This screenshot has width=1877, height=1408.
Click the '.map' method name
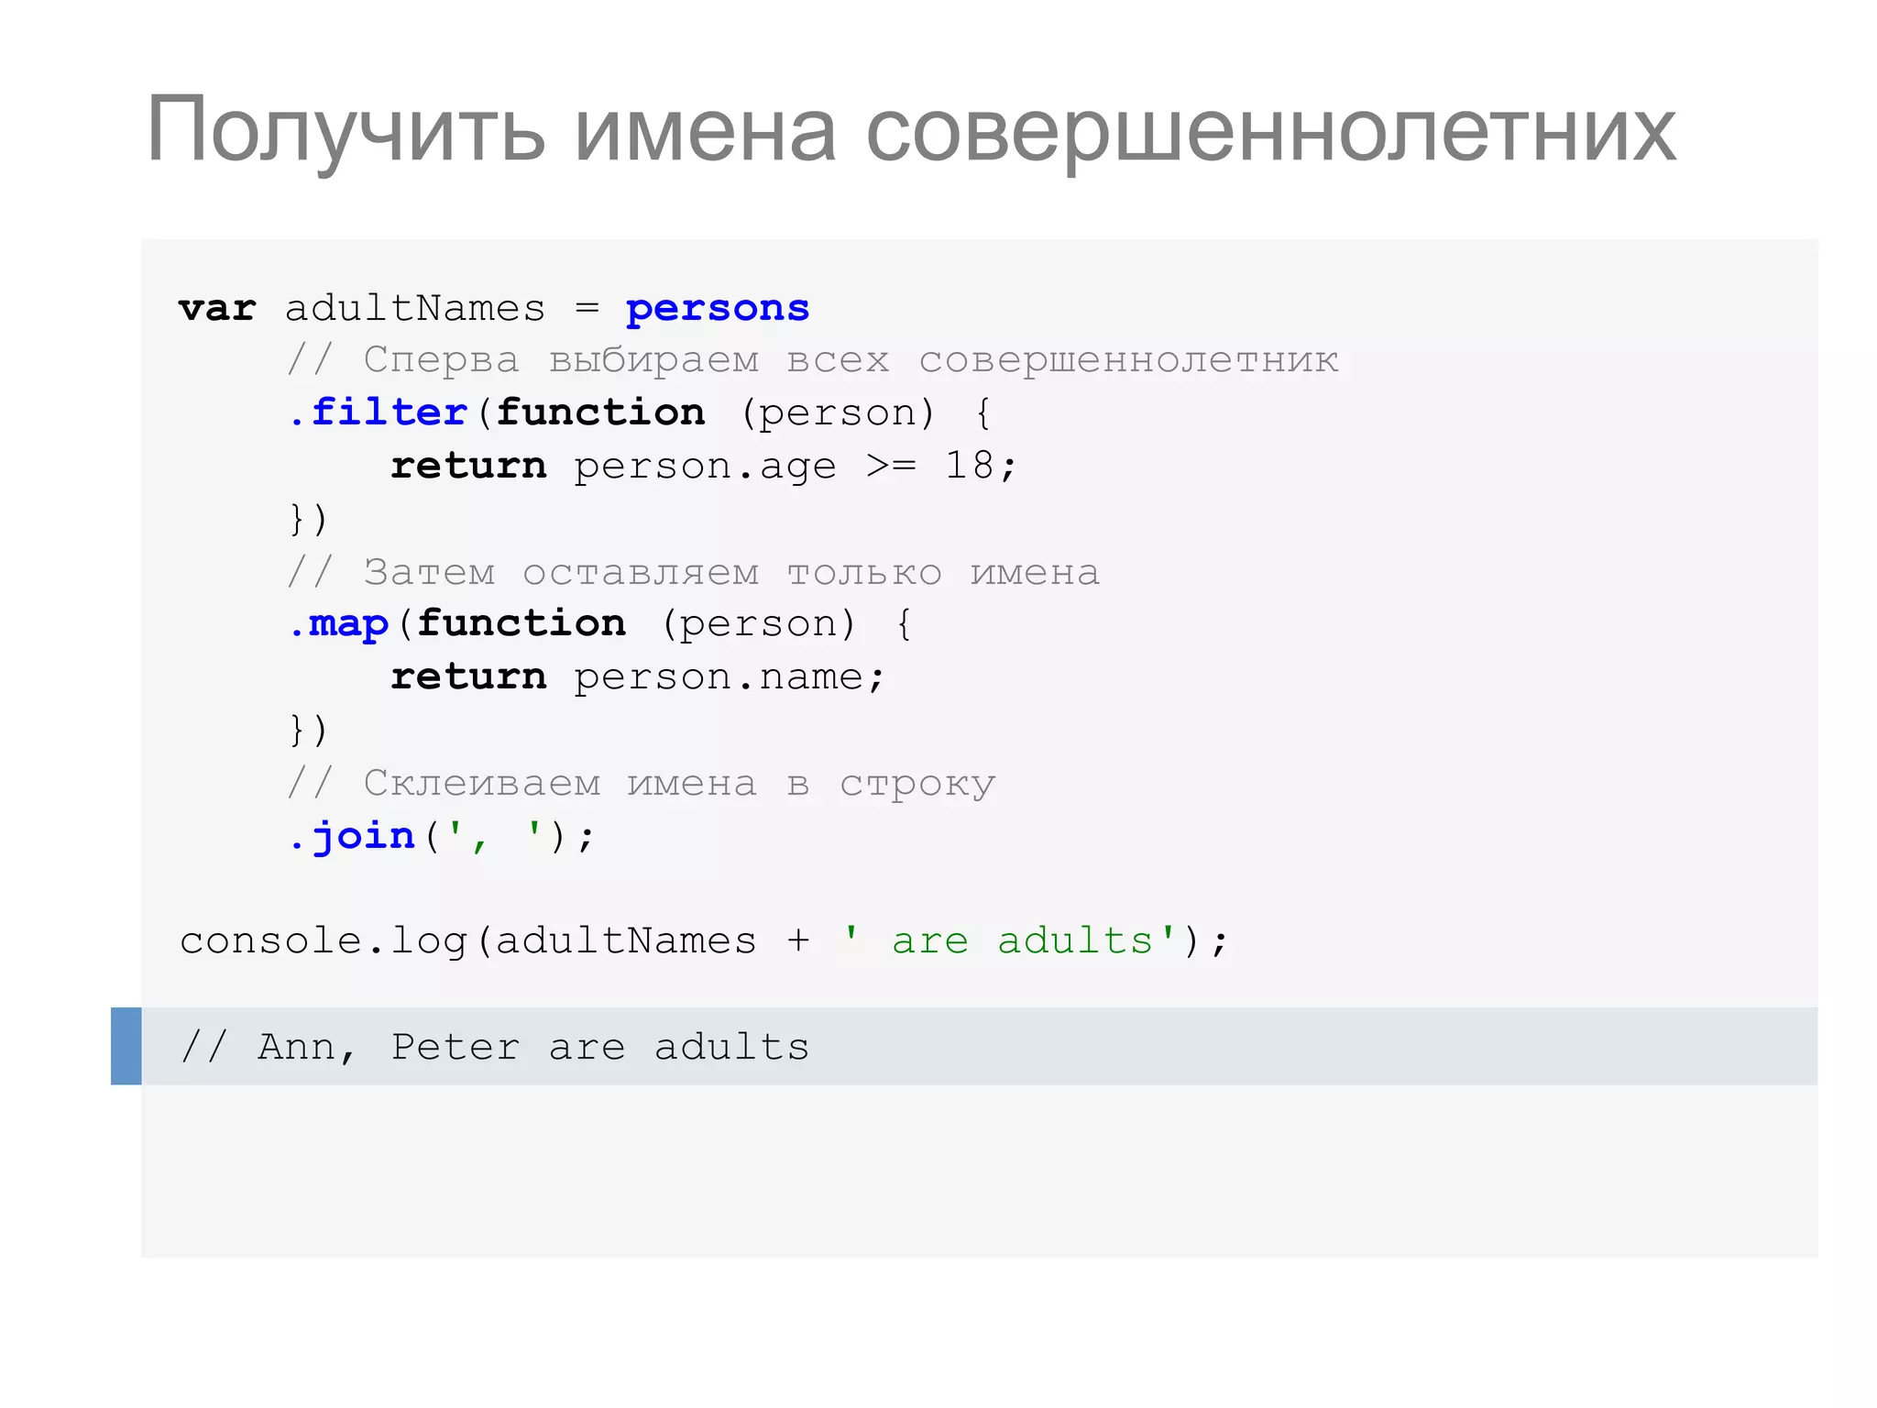[x=340, y=624]
